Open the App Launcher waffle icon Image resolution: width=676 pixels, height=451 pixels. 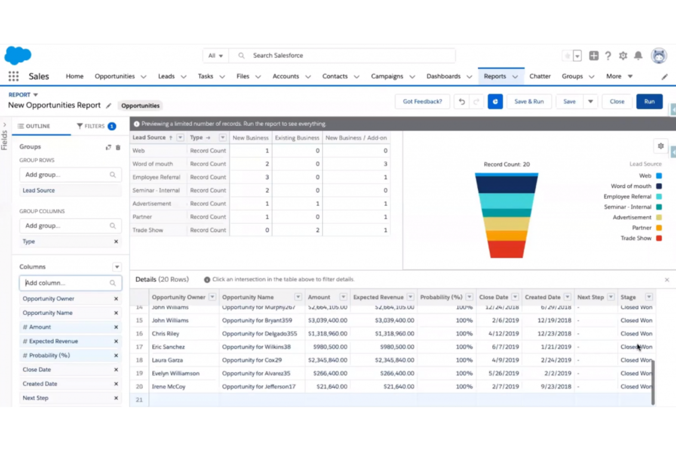coord(13,76)
